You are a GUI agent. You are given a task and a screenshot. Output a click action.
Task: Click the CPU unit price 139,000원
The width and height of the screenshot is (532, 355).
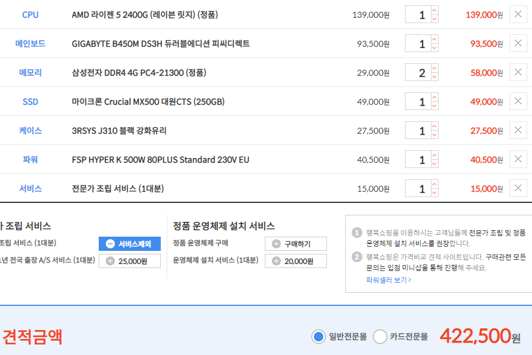tap(371, 15)
